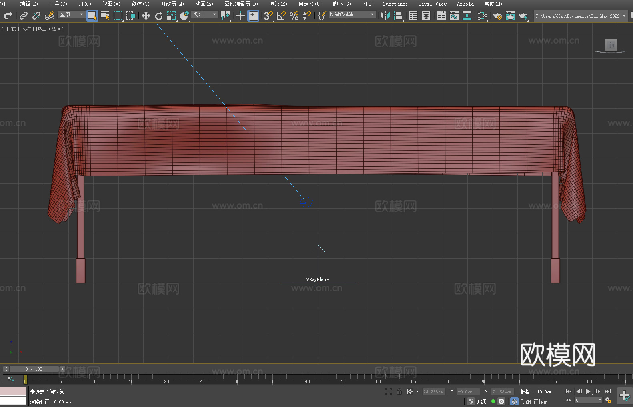The height and width of the screenshot is (407, 633).
Task: Select the Move tool
Action: click(146, 16)
